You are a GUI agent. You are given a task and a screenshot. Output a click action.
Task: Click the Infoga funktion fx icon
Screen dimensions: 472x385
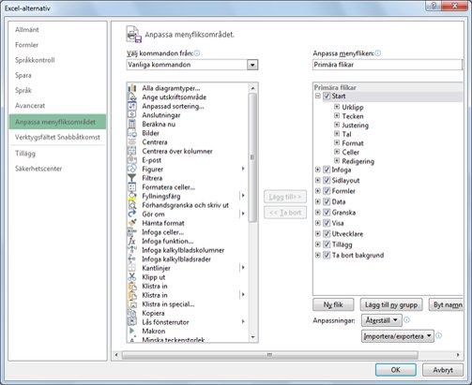[x=132, y=241]
